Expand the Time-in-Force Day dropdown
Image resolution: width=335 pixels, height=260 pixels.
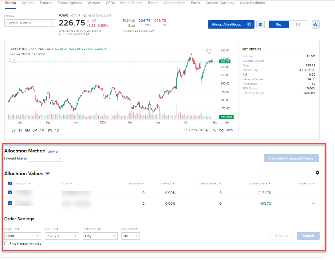tap(100, 236)
